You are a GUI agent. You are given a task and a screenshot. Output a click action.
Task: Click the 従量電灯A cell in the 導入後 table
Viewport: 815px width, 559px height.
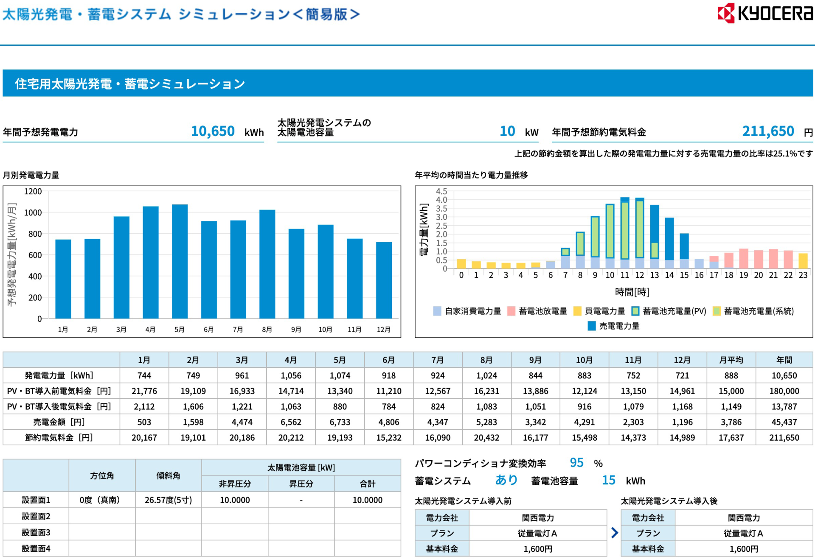pyautogui.click(x=744, y=533)
